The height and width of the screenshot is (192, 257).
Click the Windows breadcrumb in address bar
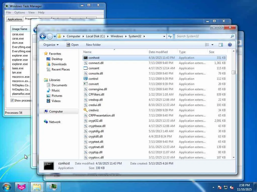pyautogui.click(x=117, y=36)
